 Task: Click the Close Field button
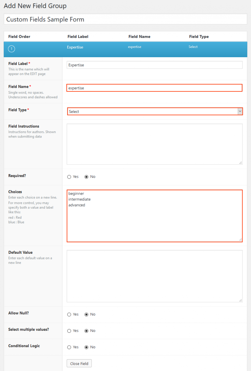(79, 363)
